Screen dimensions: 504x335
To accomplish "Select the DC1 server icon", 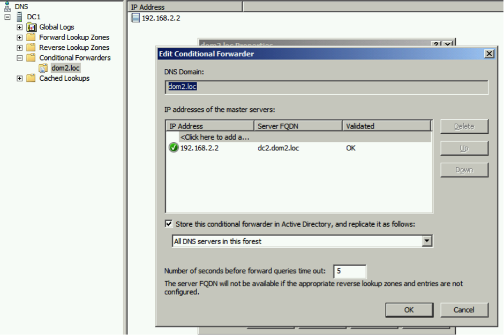I will click(20, 17).
